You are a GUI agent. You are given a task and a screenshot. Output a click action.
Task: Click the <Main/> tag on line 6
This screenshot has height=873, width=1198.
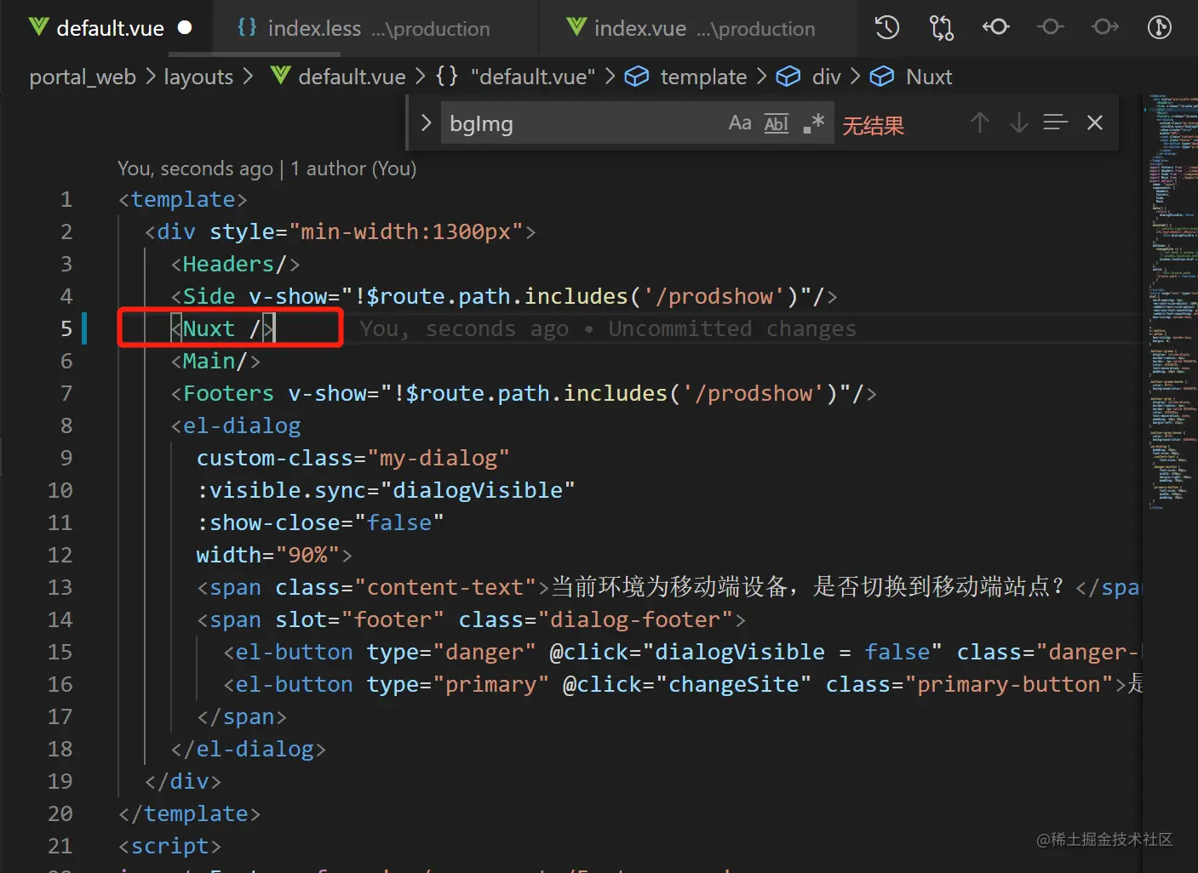(216, 362)
